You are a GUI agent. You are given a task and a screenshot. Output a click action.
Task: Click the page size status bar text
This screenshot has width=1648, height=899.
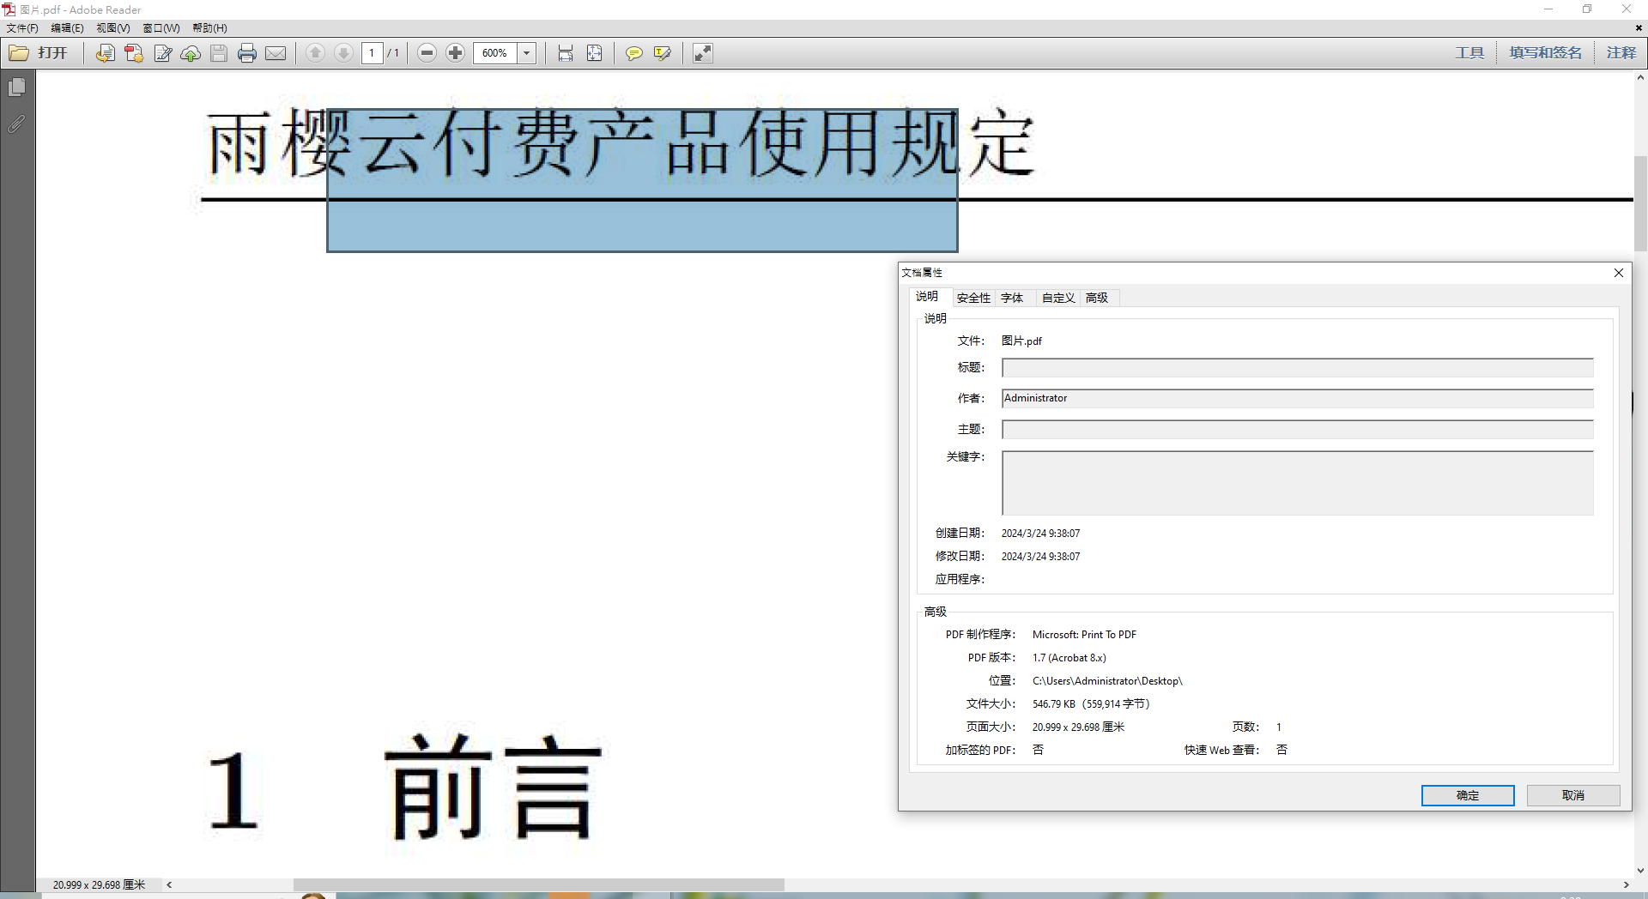coord(100,884)
